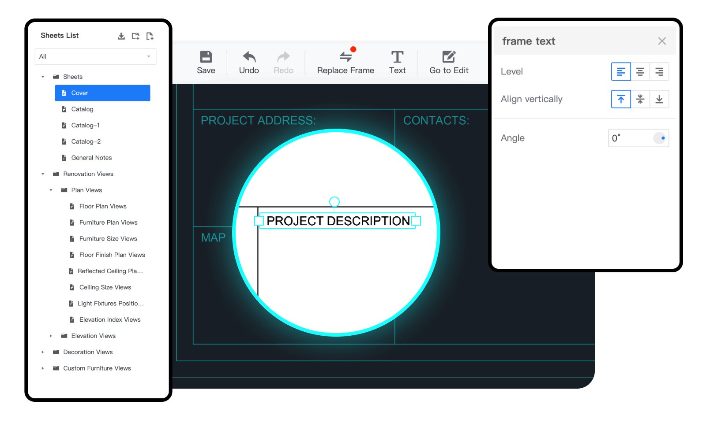The height and width of the screenshot is (423, 706).
Task: Click the new folder icon in Sheets List
Action: coord(135,36)
